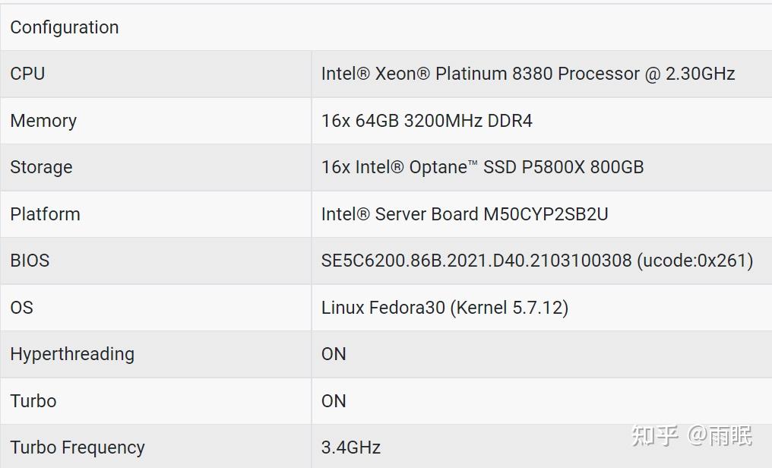Click the Configuration table header
Viewport: 772px width, 468px height.
click(x=65, y=27)
